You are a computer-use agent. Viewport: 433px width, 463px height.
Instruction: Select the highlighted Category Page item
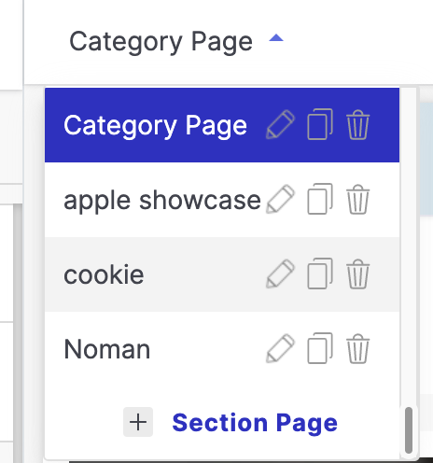click(222, 125)
